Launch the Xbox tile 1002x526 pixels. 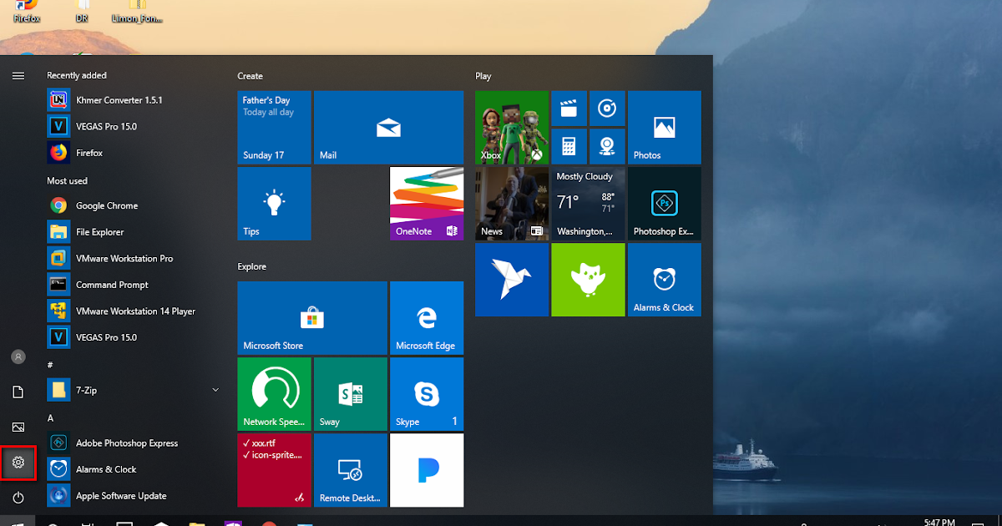pos(511,127)
